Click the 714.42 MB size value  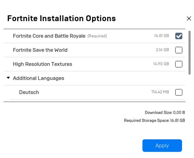[160, 92]
